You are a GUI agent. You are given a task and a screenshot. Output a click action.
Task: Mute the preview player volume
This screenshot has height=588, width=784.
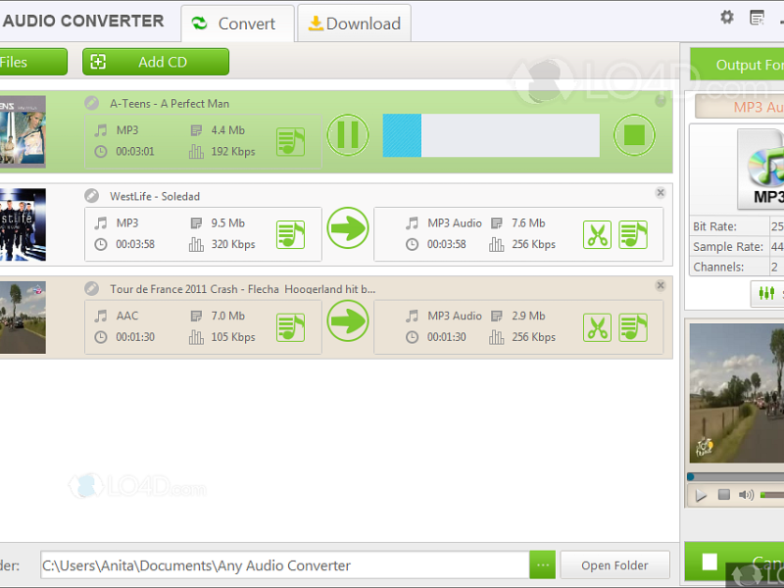(x=746, y=495)
